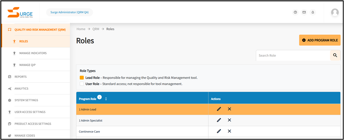Edit the 1 Admin Lead role

click(x=219, y=109)
